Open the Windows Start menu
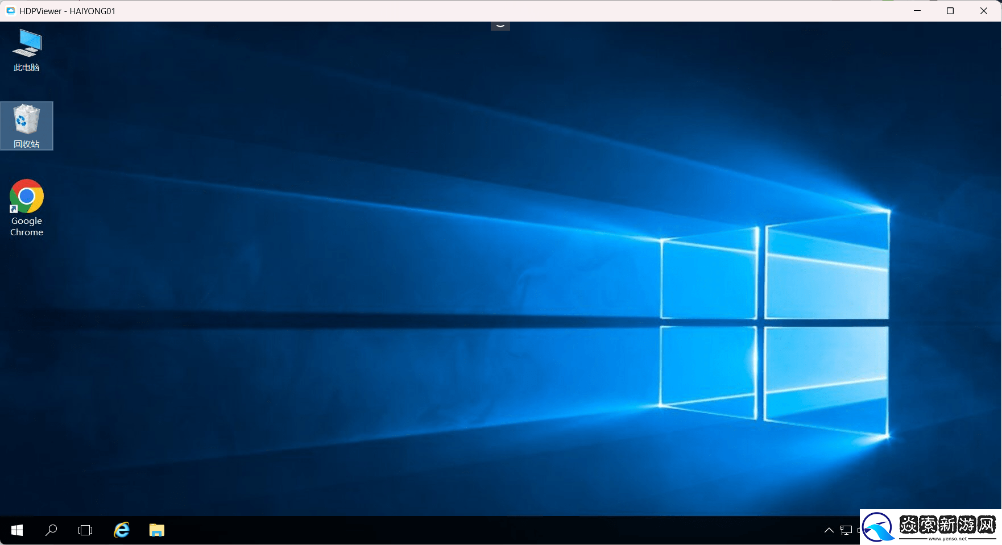The width and height of the screenshot is (1002, 545). 17,530
